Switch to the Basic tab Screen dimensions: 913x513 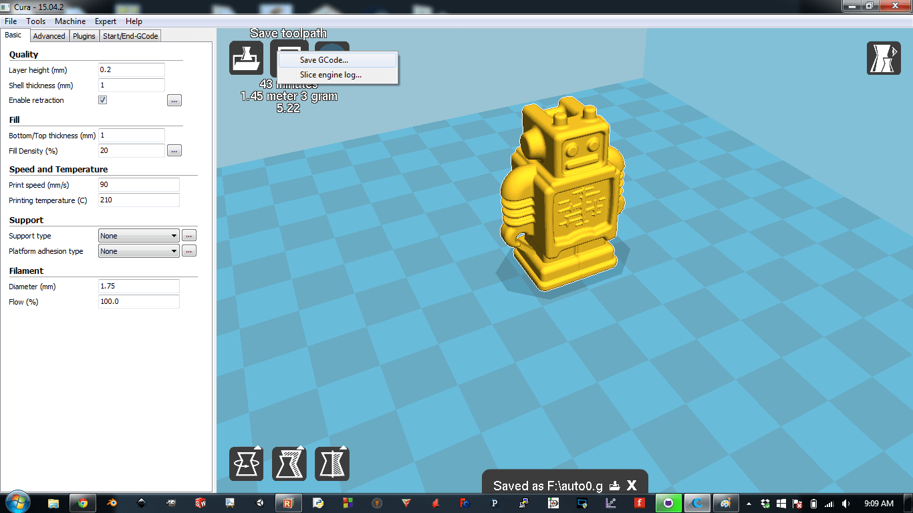click(x=13, y=35)
